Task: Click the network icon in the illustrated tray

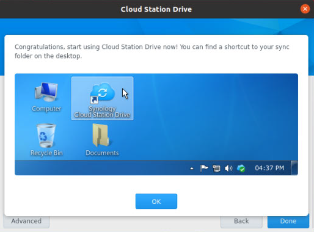Action: coord(216,169)
